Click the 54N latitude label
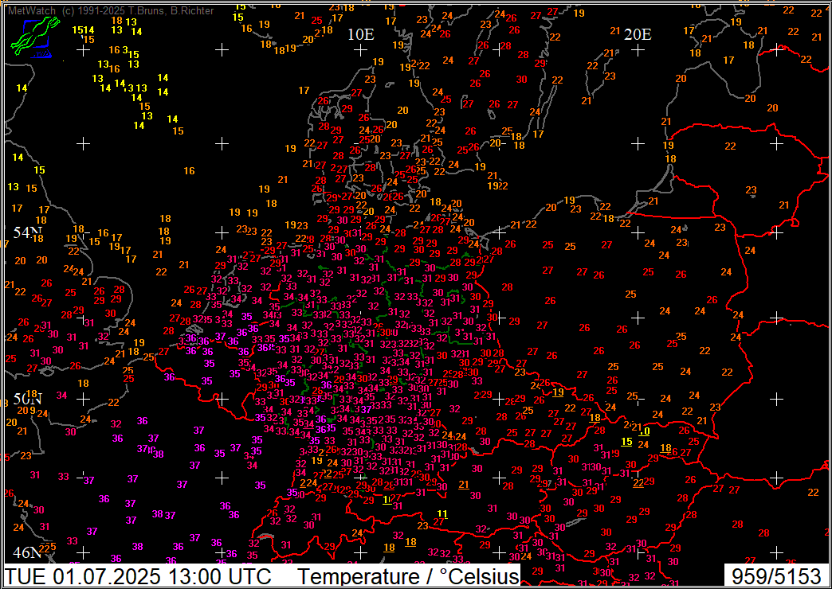Viewport: 832px width, 589px height. [x=28, y=232]
